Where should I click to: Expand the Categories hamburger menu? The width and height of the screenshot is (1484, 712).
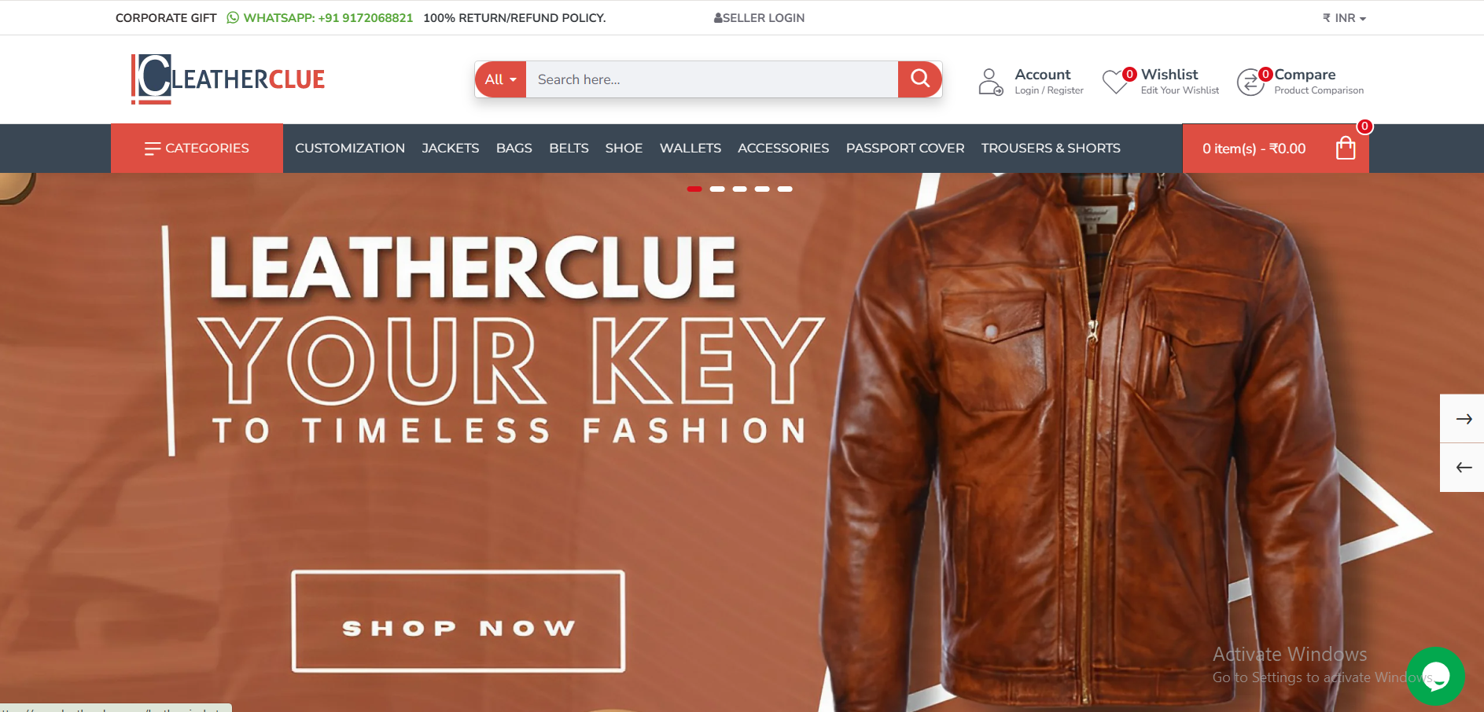pyautogui.click(x=197, y=148)
